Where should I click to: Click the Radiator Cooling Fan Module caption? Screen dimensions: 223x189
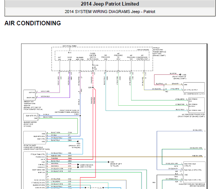(192, 185)
